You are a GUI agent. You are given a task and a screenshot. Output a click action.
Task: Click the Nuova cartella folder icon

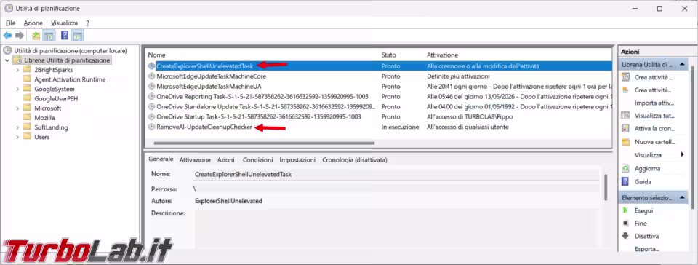[x=626, y=142]
